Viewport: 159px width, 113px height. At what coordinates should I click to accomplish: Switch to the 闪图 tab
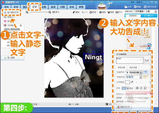point(63,7)
